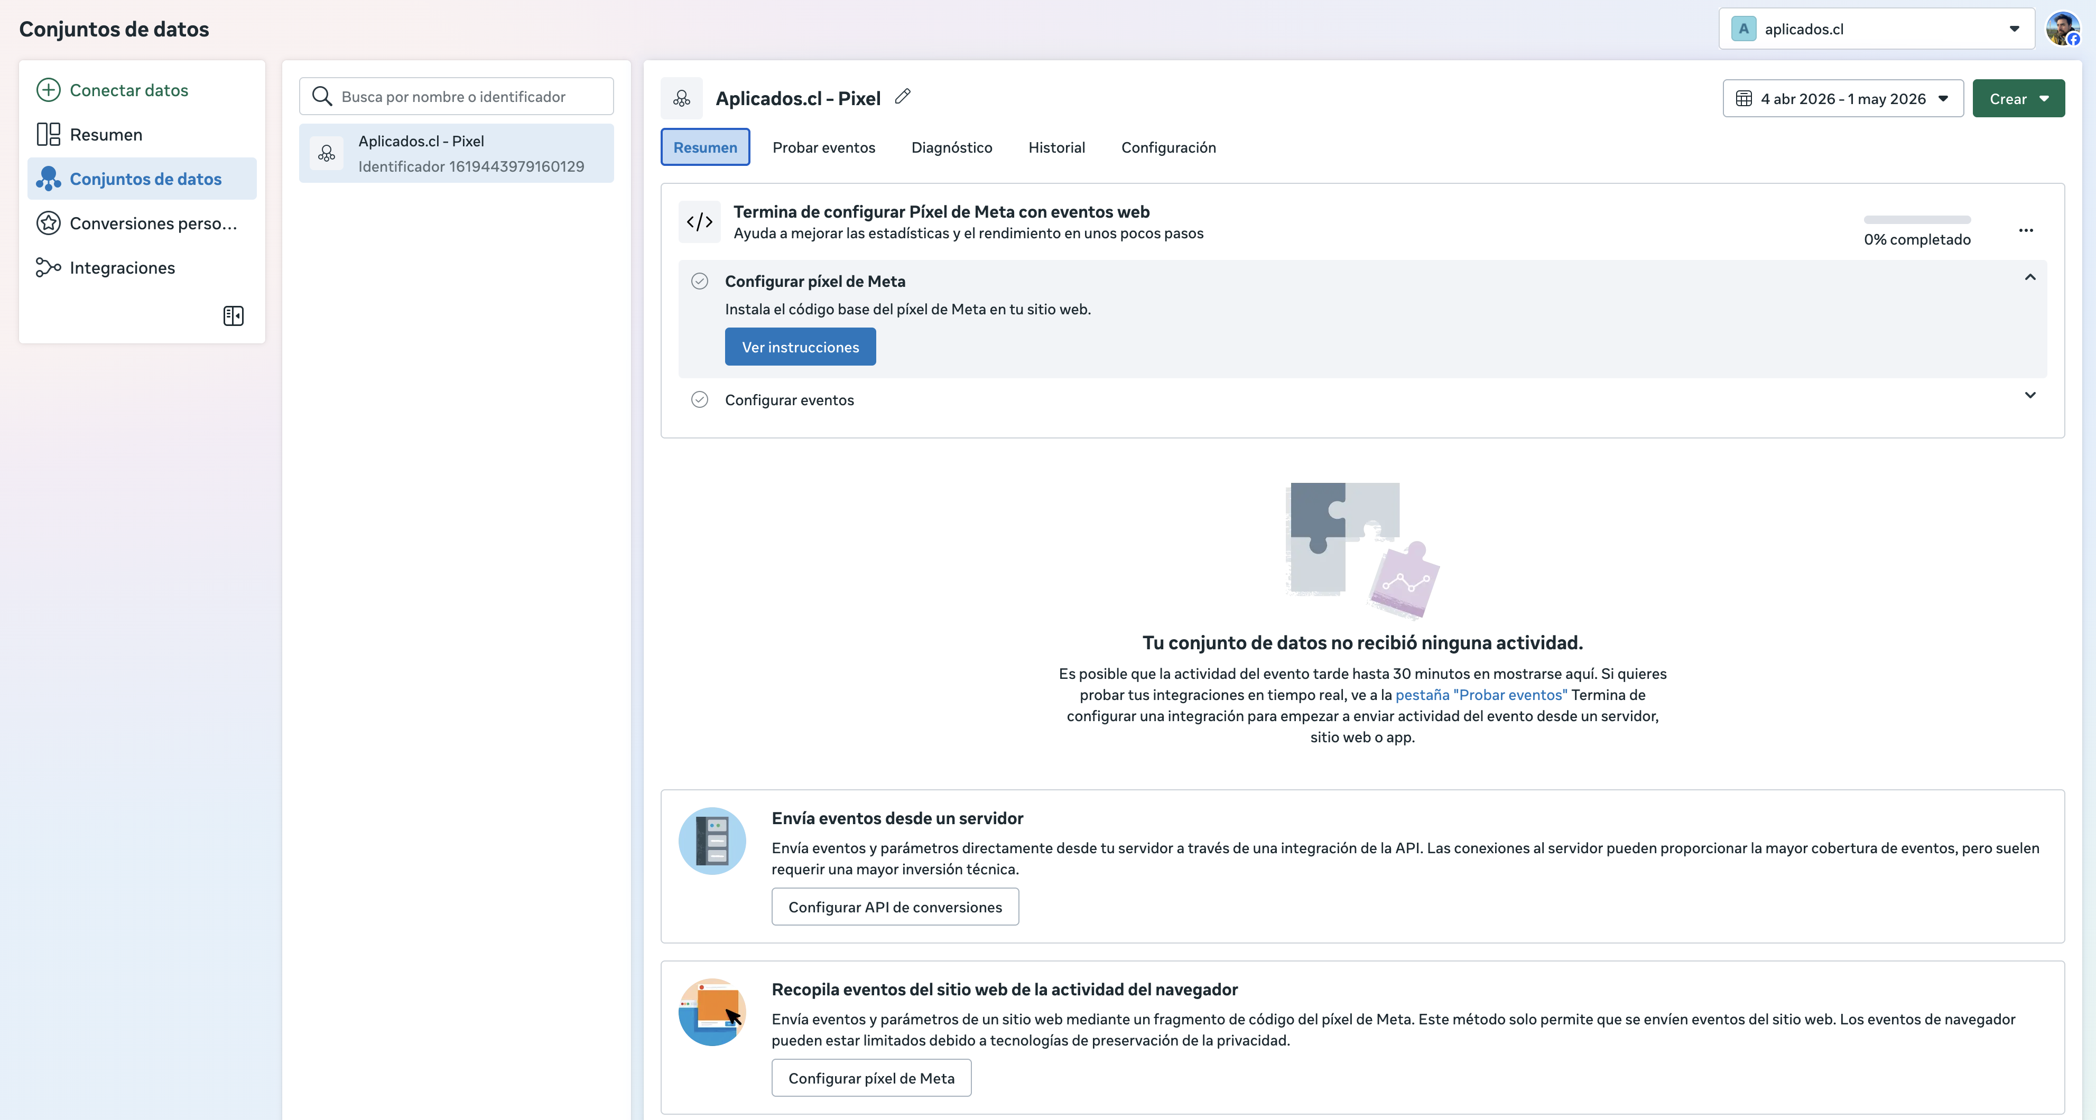Image resolution: width=2096 pixels, height=1120 pixels.
Task: Click the browser activity illustration icon
Action: click(712, 1012)
